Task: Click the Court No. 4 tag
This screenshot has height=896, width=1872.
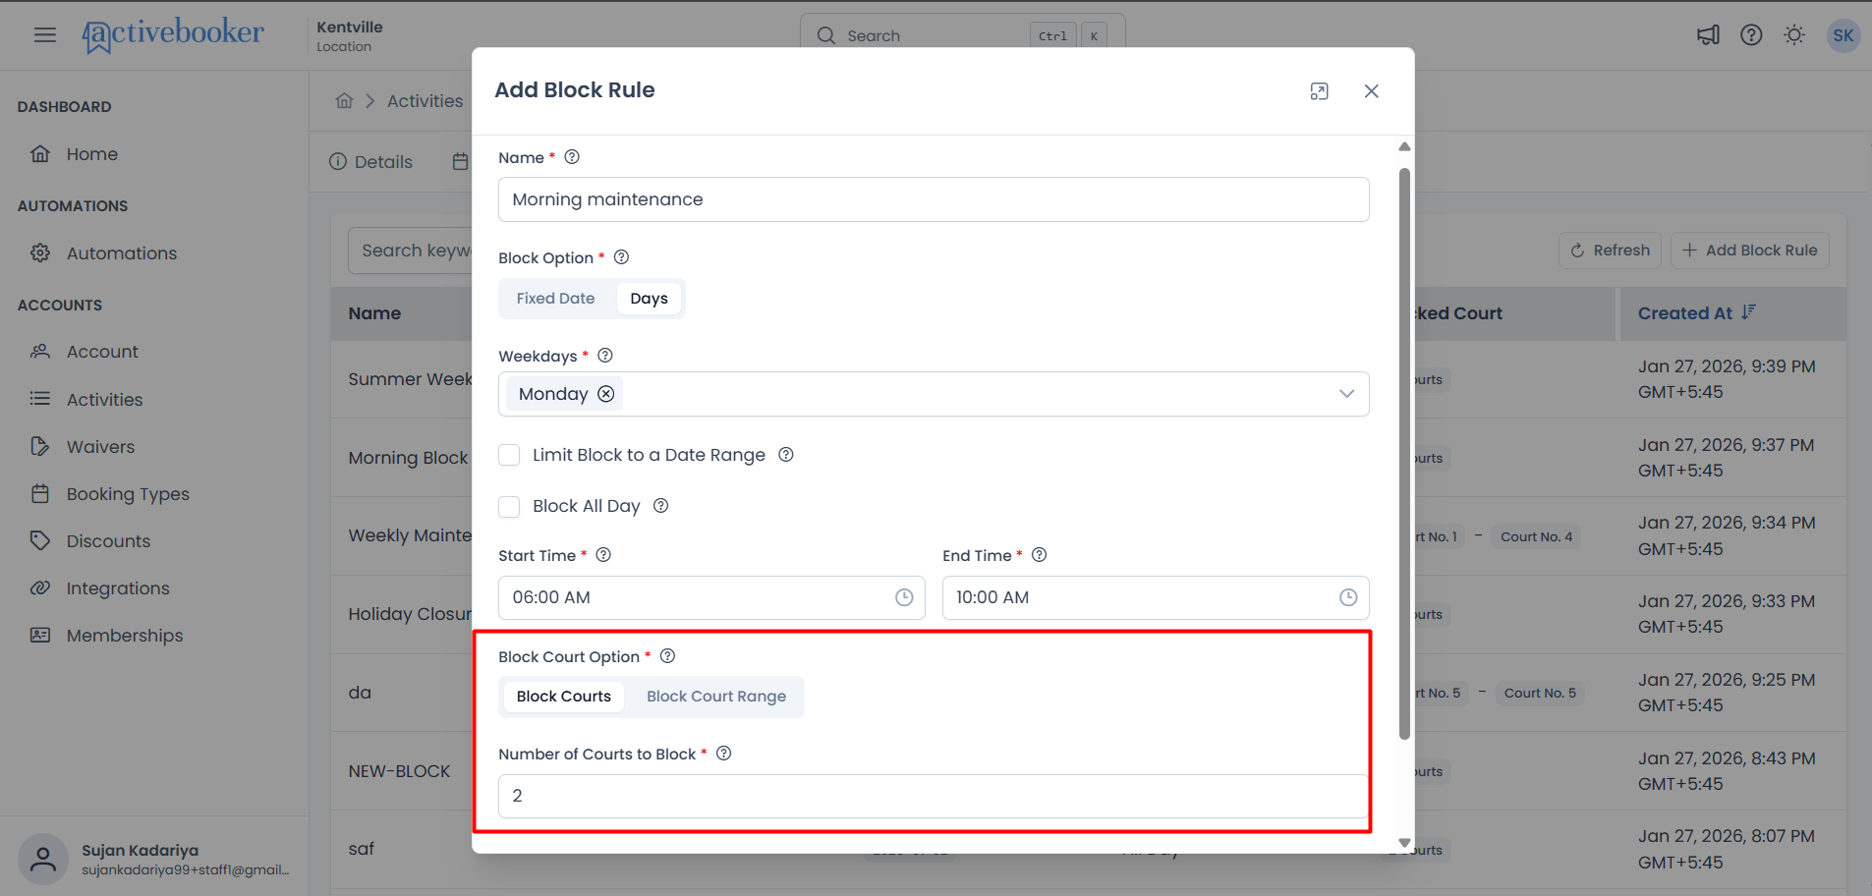Action: [x=1536, y=536]
